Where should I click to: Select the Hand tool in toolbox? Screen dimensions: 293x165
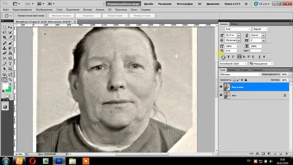coord(5,80)
